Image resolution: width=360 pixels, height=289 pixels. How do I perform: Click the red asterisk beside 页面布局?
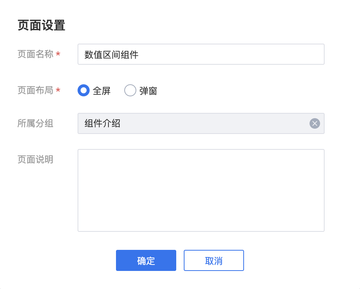[58, 90]
